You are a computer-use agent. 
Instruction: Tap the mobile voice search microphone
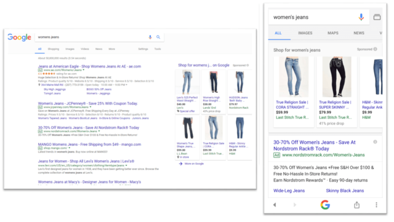[361, 17]
